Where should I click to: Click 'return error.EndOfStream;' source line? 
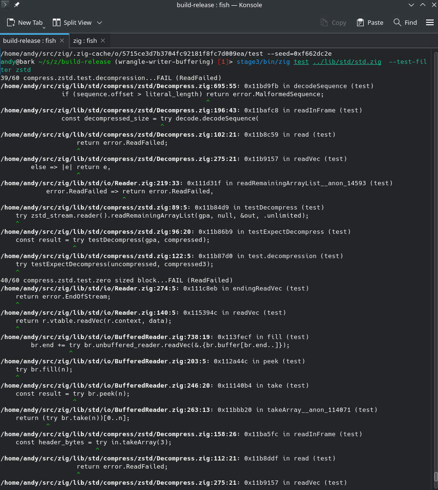[63, 297]
